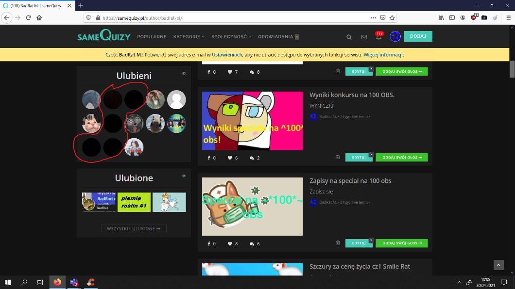This screenshot has height=289, width=515.
Task: Click the Wszystkie ulubione button
Action: (x=134, y=228)
